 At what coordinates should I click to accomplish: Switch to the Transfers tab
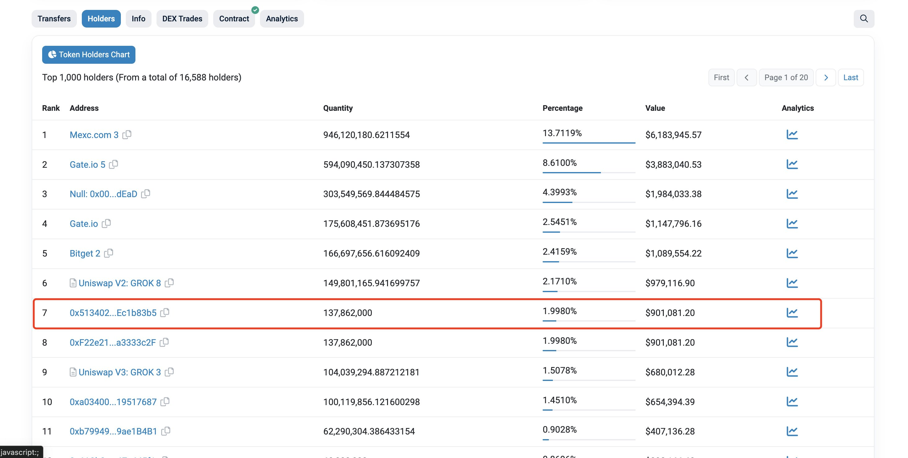coord(54,19)
